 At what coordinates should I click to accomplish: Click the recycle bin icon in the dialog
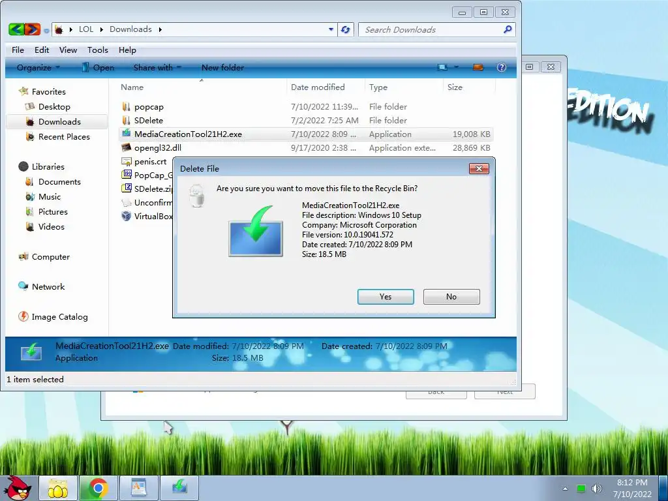pos(196,196)
